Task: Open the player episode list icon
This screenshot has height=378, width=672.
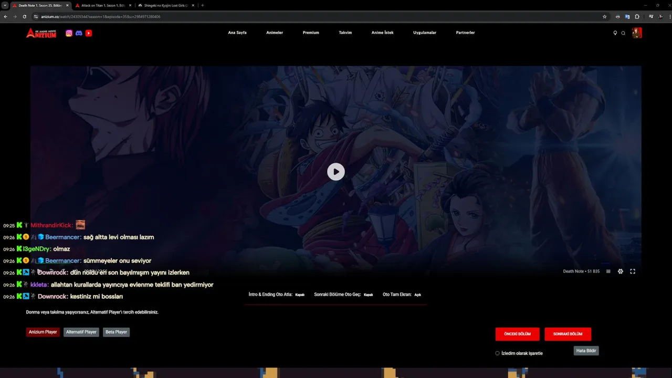Action: pos(608,271)
